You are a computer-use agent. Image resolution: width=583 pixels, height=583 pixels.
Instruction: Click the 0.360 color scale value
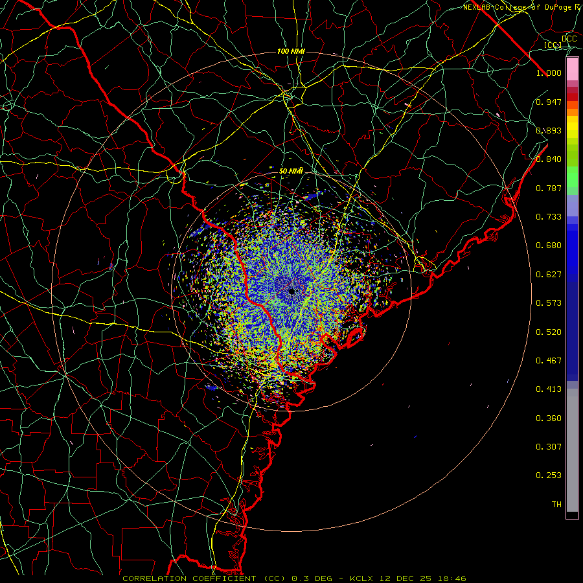tap(549, 418)
